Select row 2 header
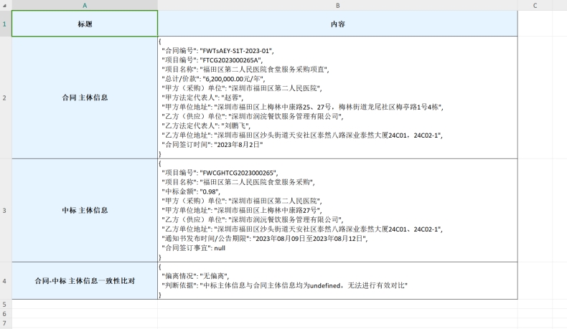This screenshot has height=329, width=567. [x=5, y=96]
